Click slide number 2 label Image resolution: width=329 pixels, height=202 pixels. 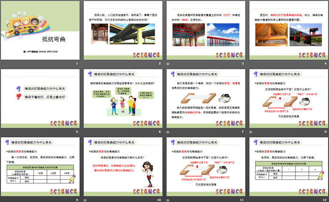click(160, 63)
